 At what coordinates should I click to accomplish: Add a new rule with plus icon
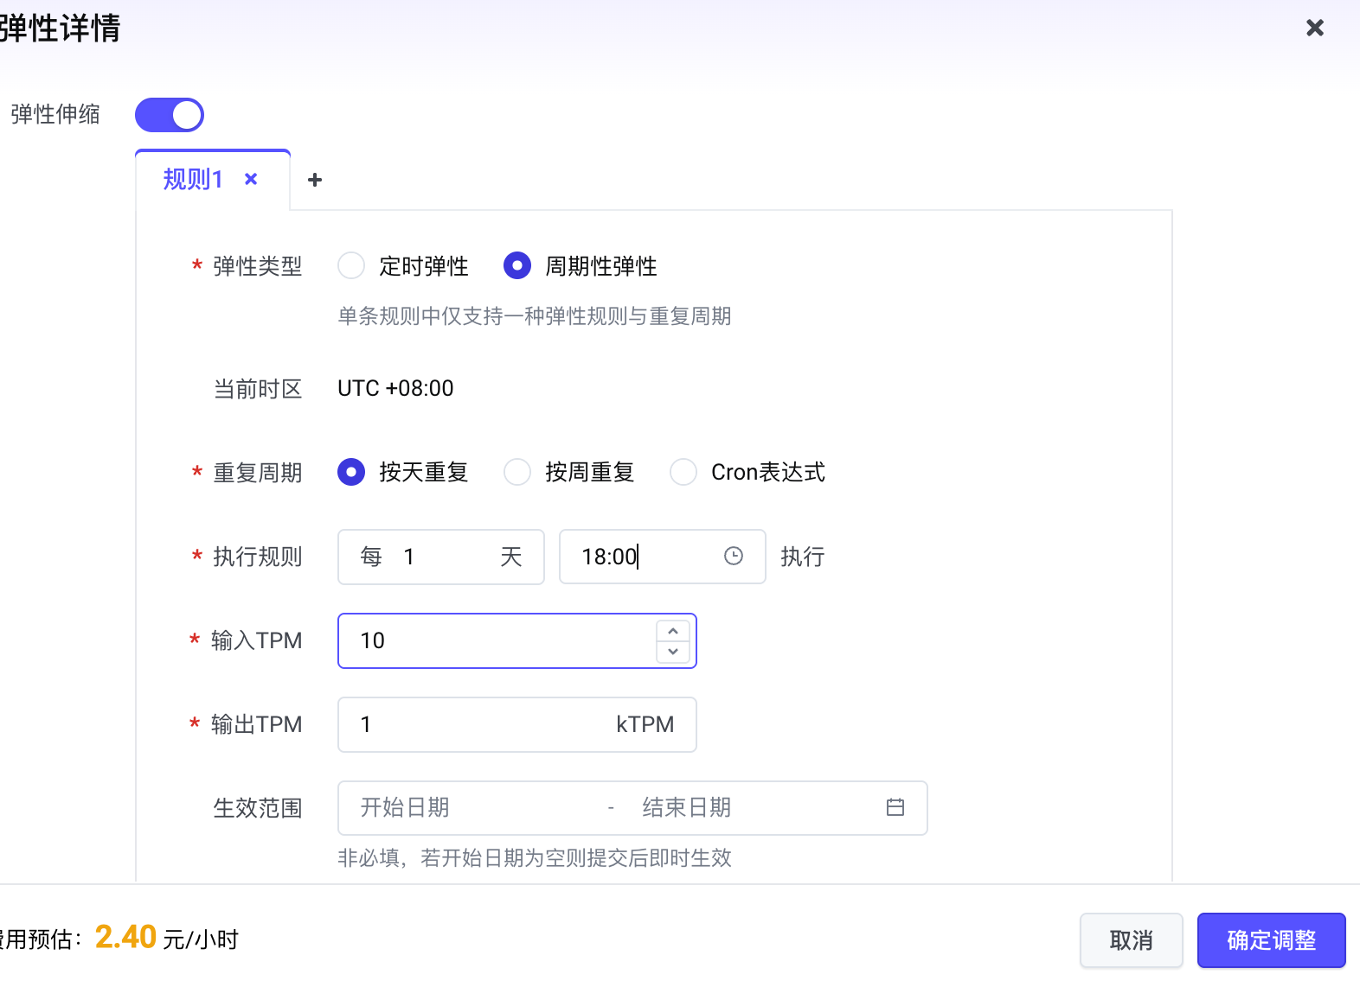tap(315, 180)
